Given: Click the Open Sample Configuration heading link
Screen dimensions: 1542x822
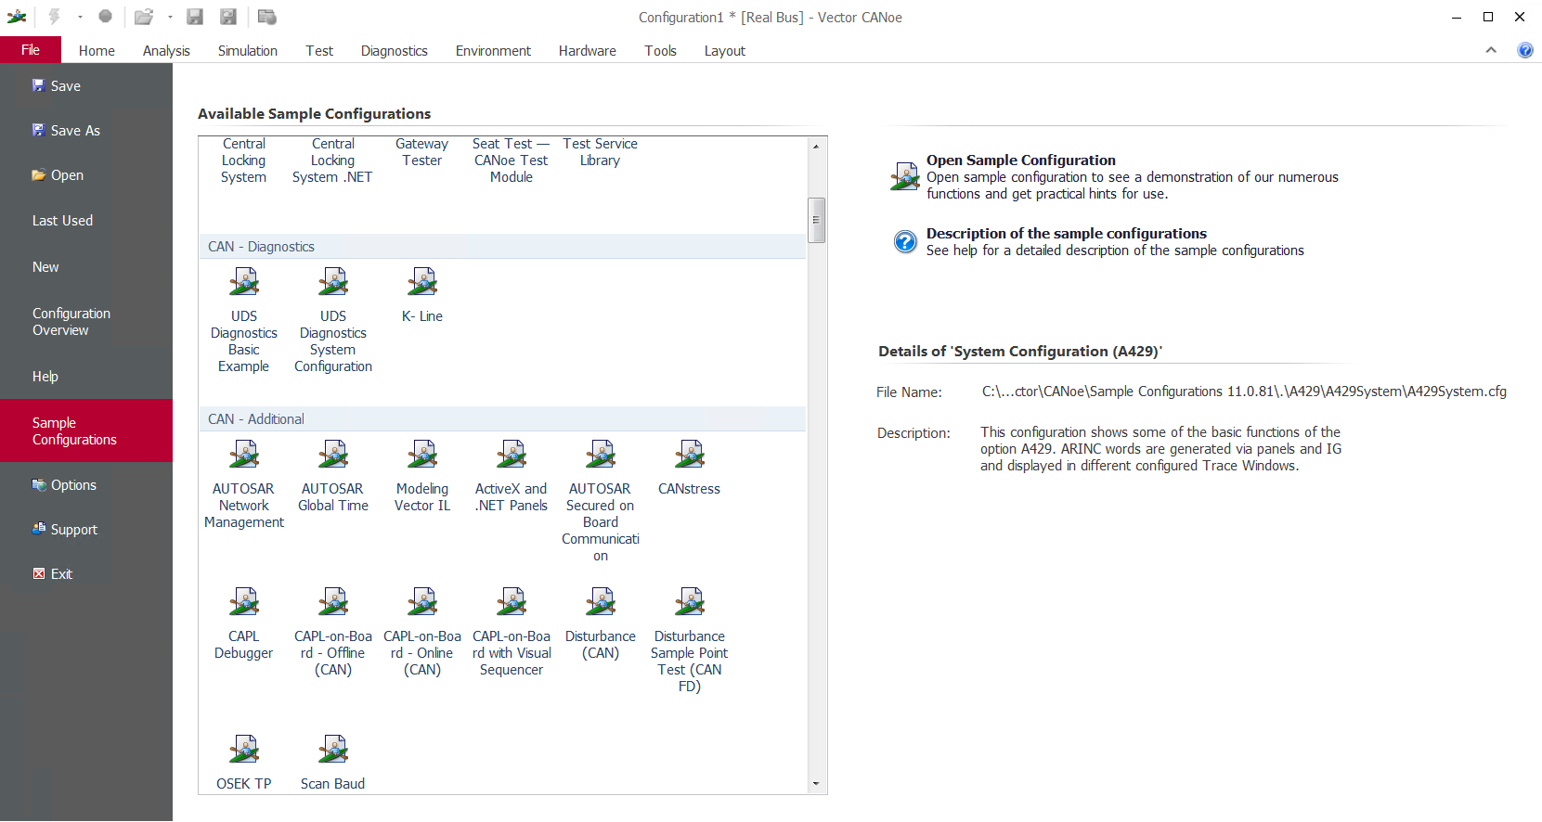Looking at the screenshot, I should pos(1021,161).
